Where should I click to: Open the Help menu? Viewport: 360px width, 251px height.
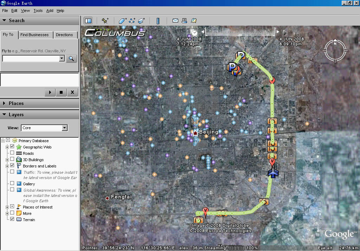coord(60,11)
